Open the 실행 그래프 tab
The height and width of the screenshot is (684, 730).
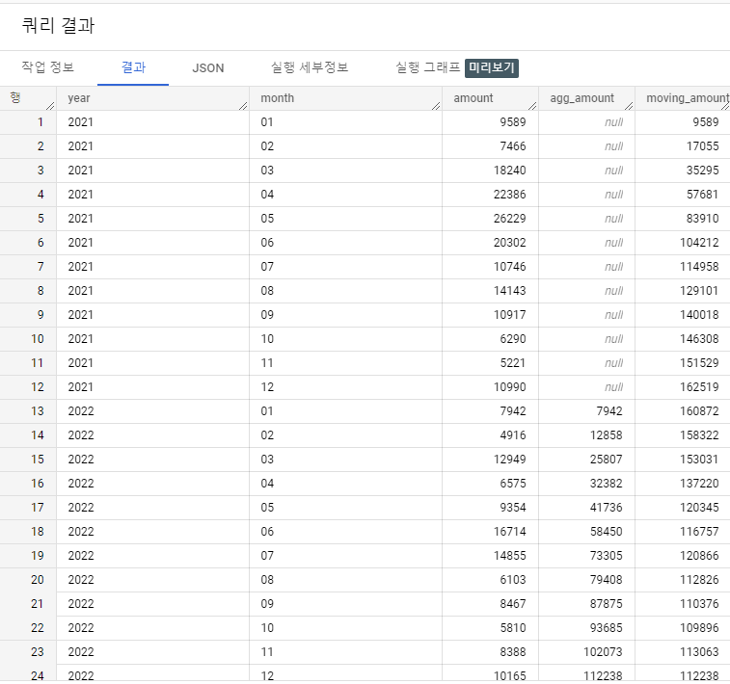click(428, 67)
